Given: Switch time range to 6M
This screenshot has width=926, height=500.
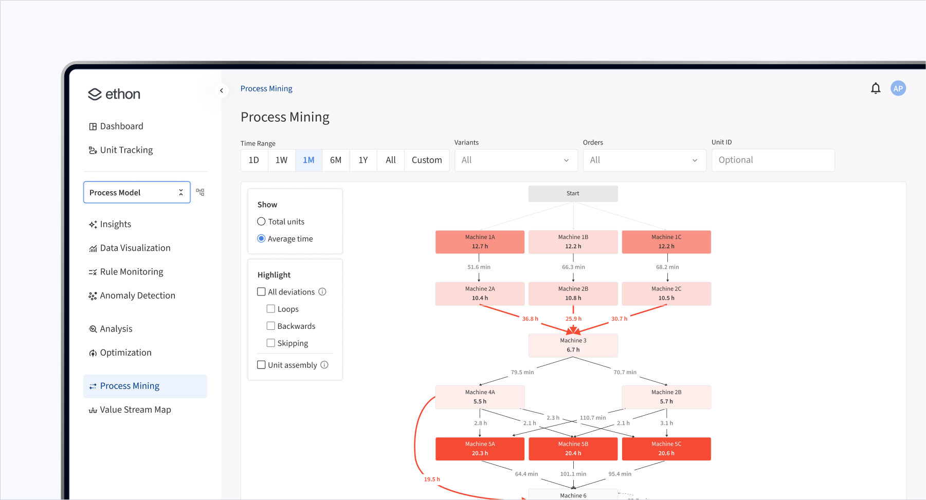Looking at the screenshot, I should tap(336, 160).
